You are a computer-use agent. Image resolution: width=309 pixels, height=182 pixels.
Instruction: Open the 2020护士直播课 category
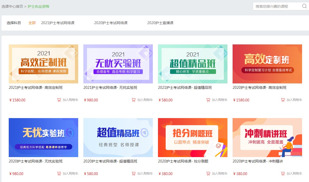tap(160, 23)
